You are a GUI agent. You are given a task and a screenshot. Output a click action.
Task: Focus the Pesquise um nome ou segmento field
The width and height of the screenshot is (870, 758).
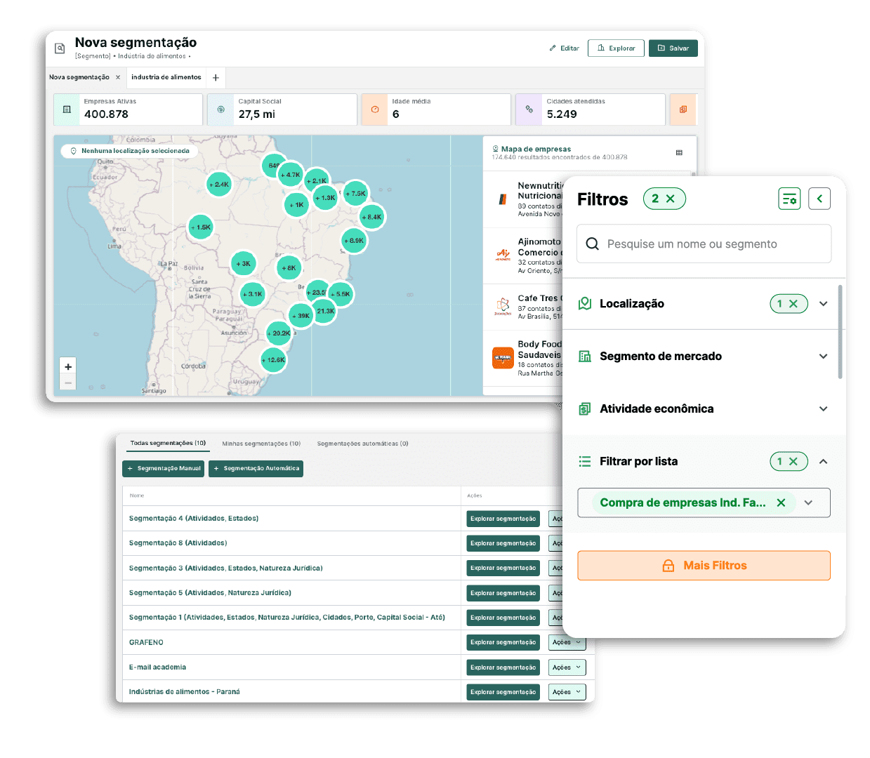(704, 244)
